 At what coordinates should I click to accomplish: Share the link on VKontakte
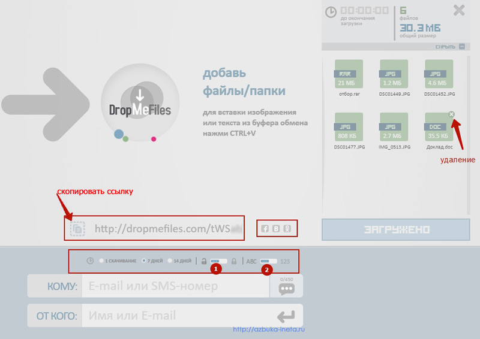[276, 228]
